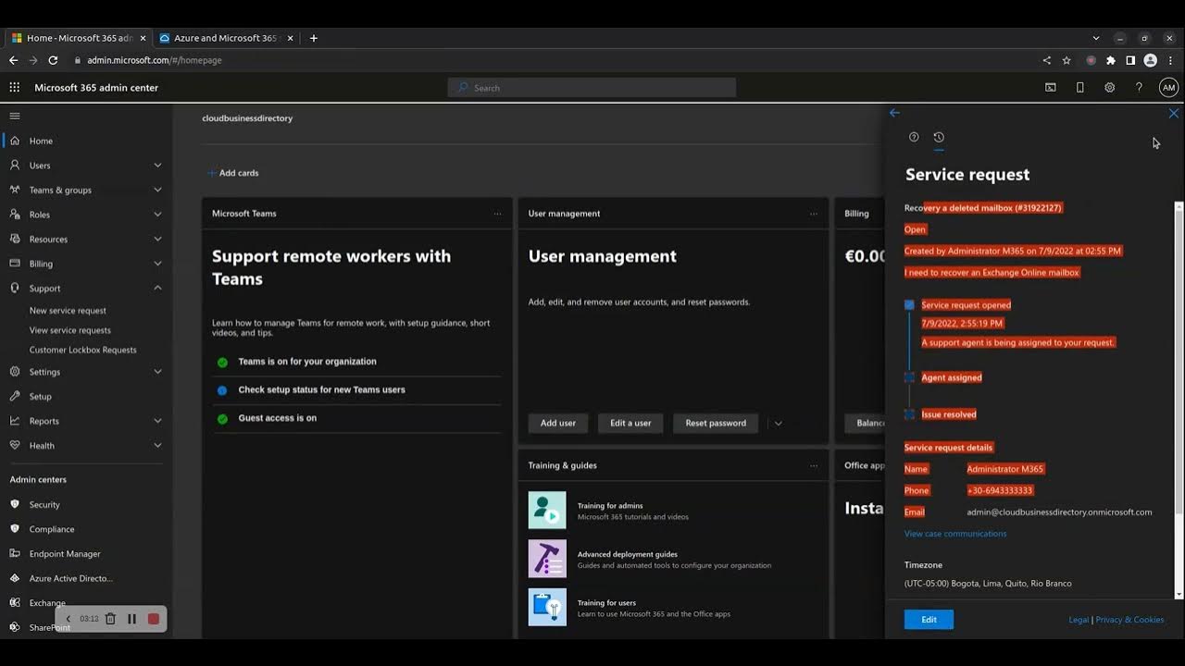The height and width of the screenshot is (666, 1185).
Task: Share this page from address bar
Action: pos(1047,60)
